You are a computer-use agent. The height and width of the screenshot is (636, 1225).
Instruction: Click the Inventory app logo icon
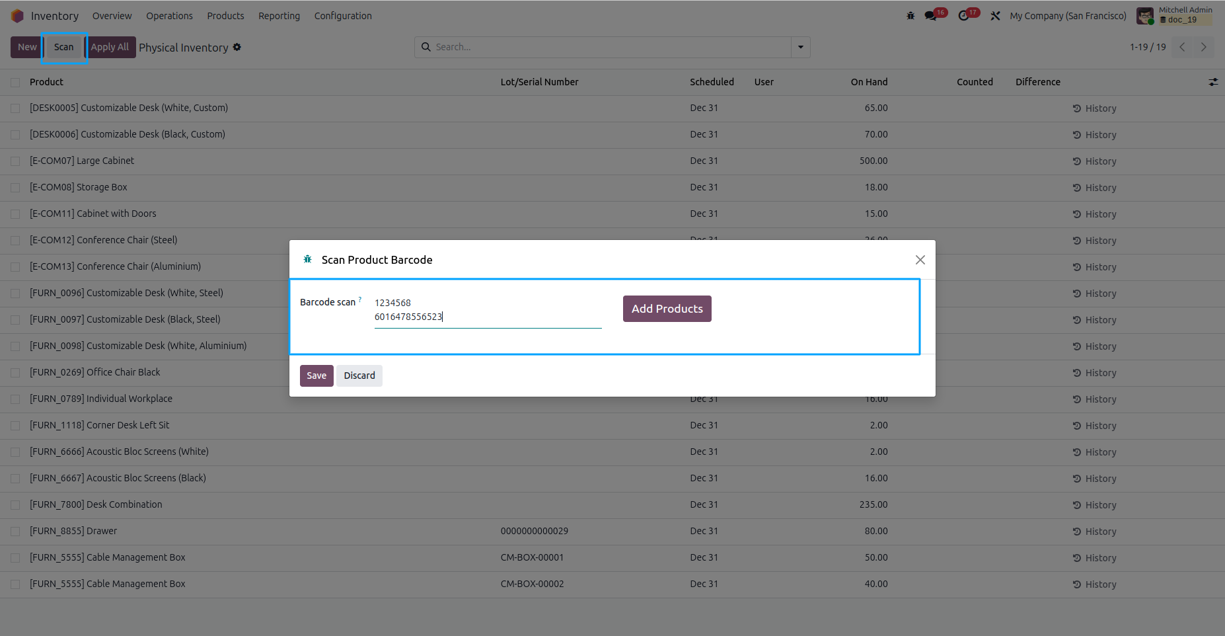pyautogui.click(x=17, y=16)
